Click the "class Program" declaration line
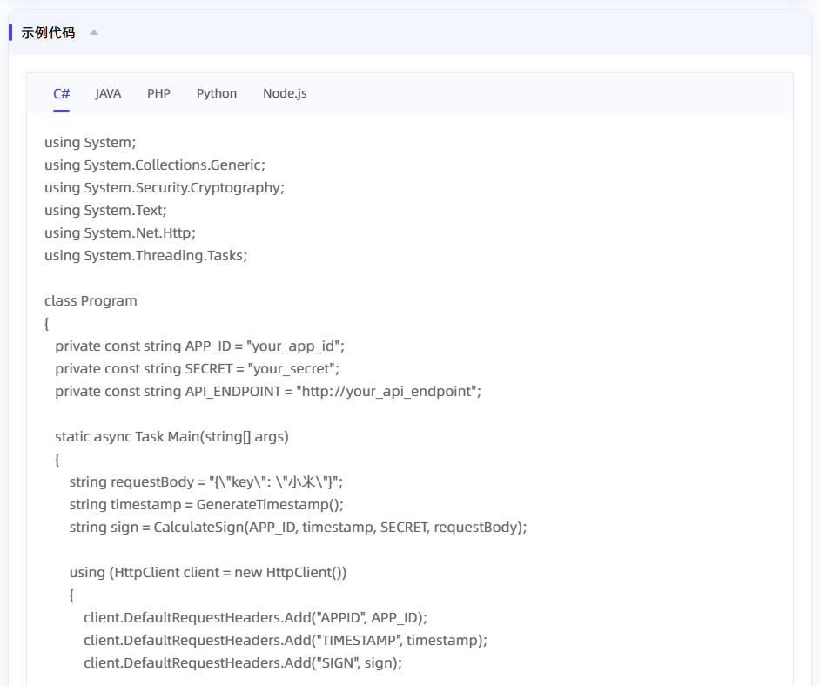 91,300
